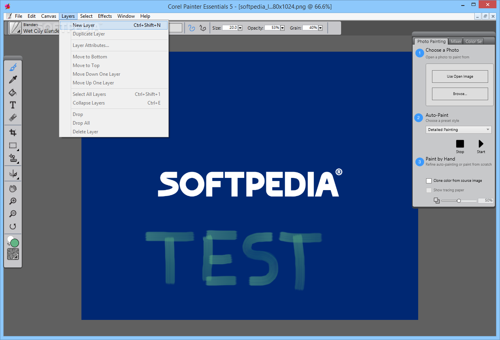Click the green main color swatch
The image size is (500, 340).
click(15, 243)
